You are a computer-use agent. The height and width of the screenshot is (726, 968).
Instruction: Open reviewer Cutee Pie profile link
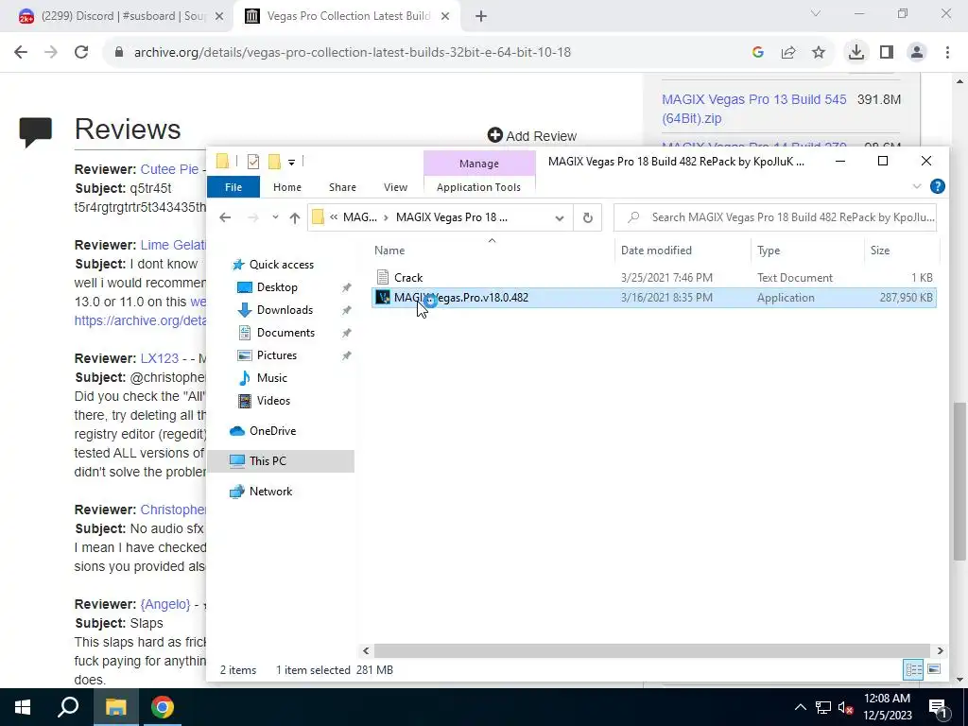click(x=169, y=169)
